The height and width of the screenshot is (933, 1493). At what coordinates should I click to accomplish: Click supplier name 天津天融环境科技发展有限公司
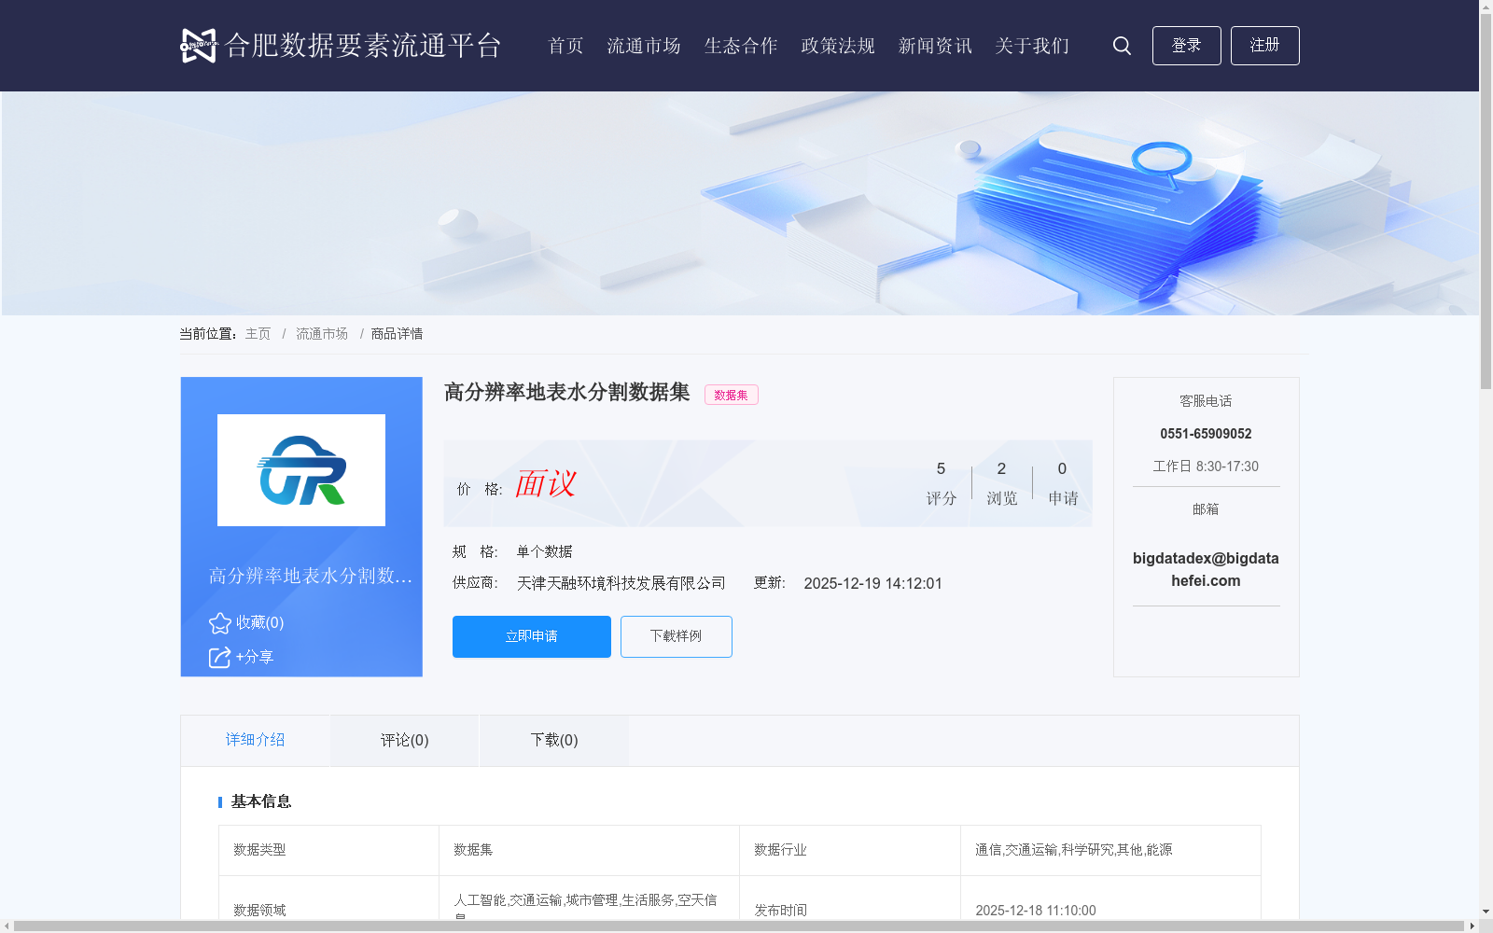(x=621, y=583)
